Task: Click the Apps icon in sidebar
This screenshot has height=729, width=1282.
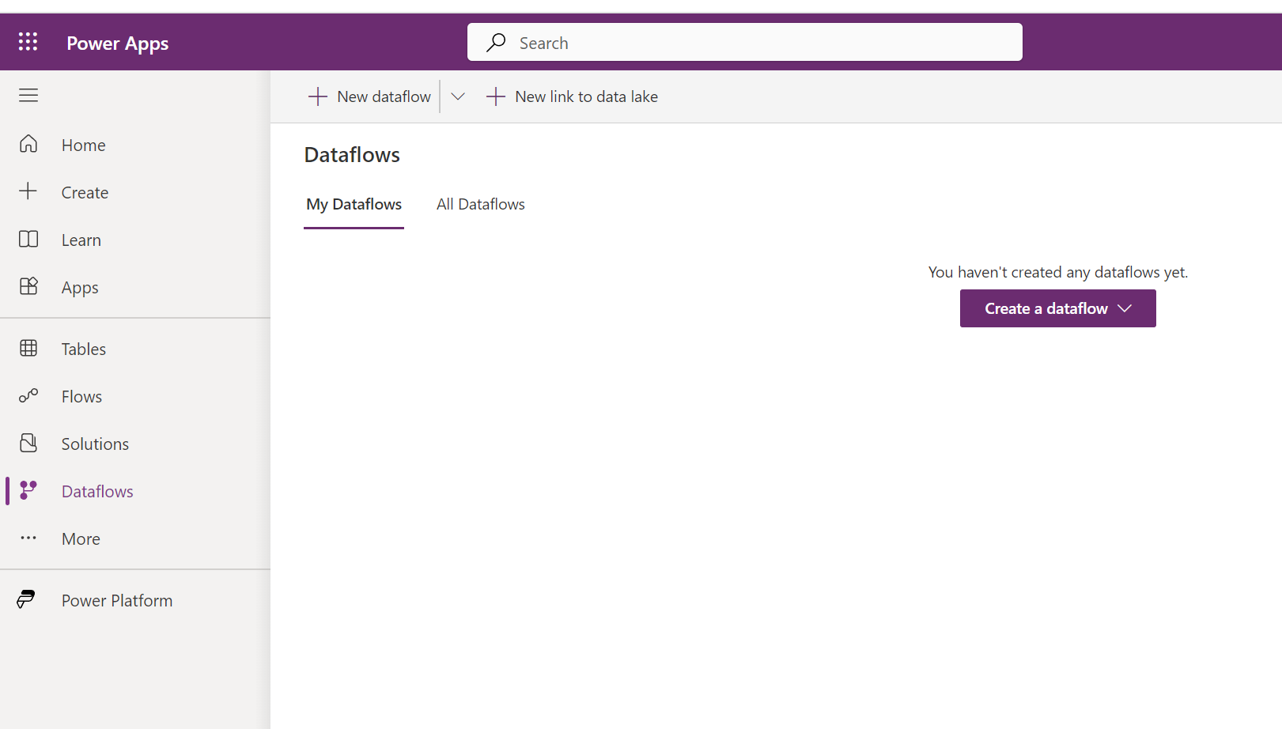Action: tap(28, 286)
